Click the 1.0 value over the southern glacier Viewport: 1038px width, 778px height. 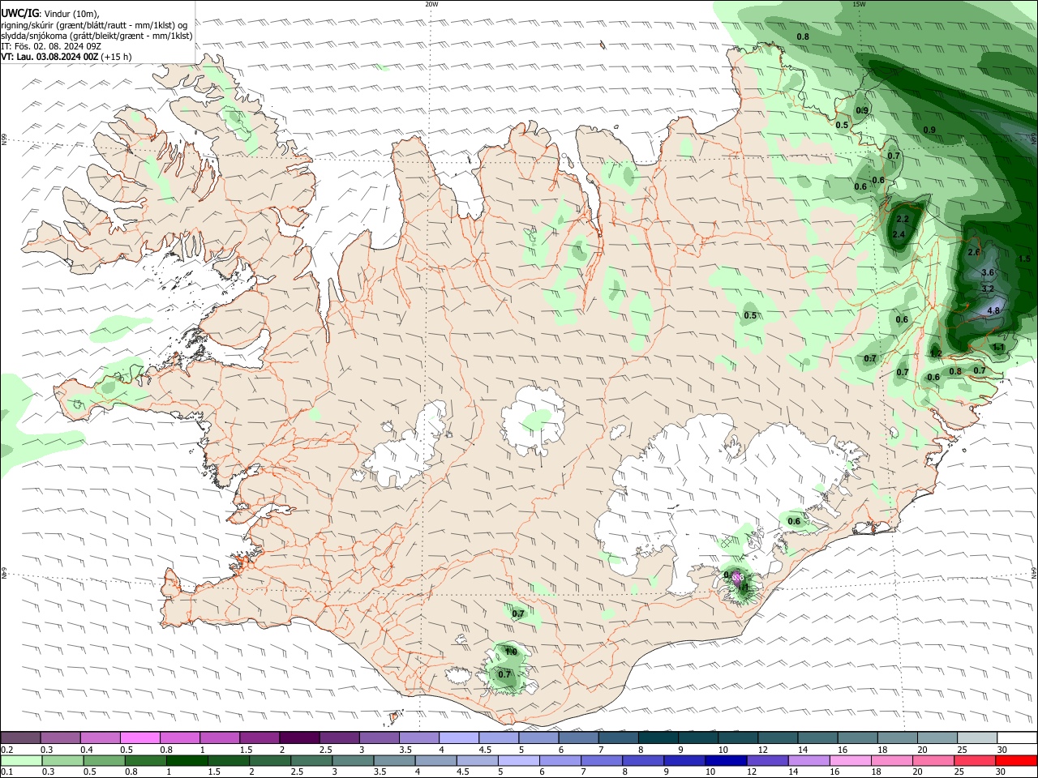(x=511, y=652)
